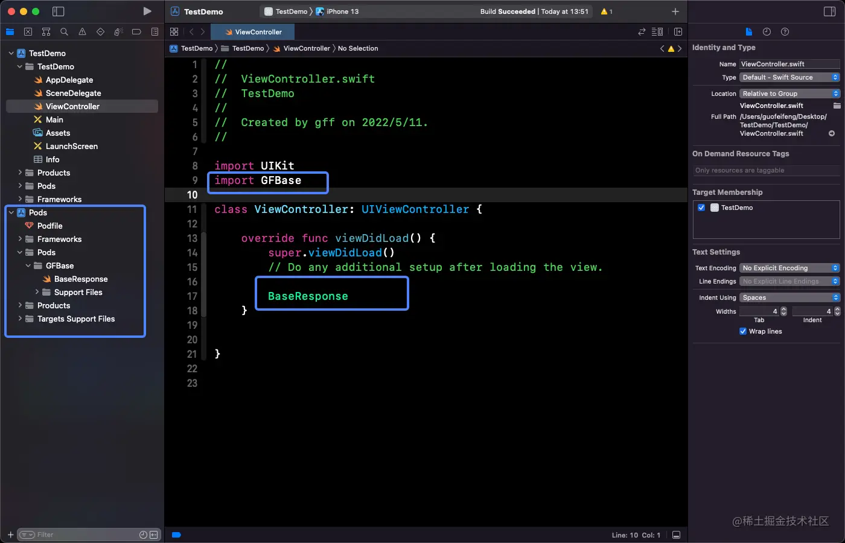Open the Test navigator diamond icon
Viewport: 845px width, 543px height.
coord(100,32)
